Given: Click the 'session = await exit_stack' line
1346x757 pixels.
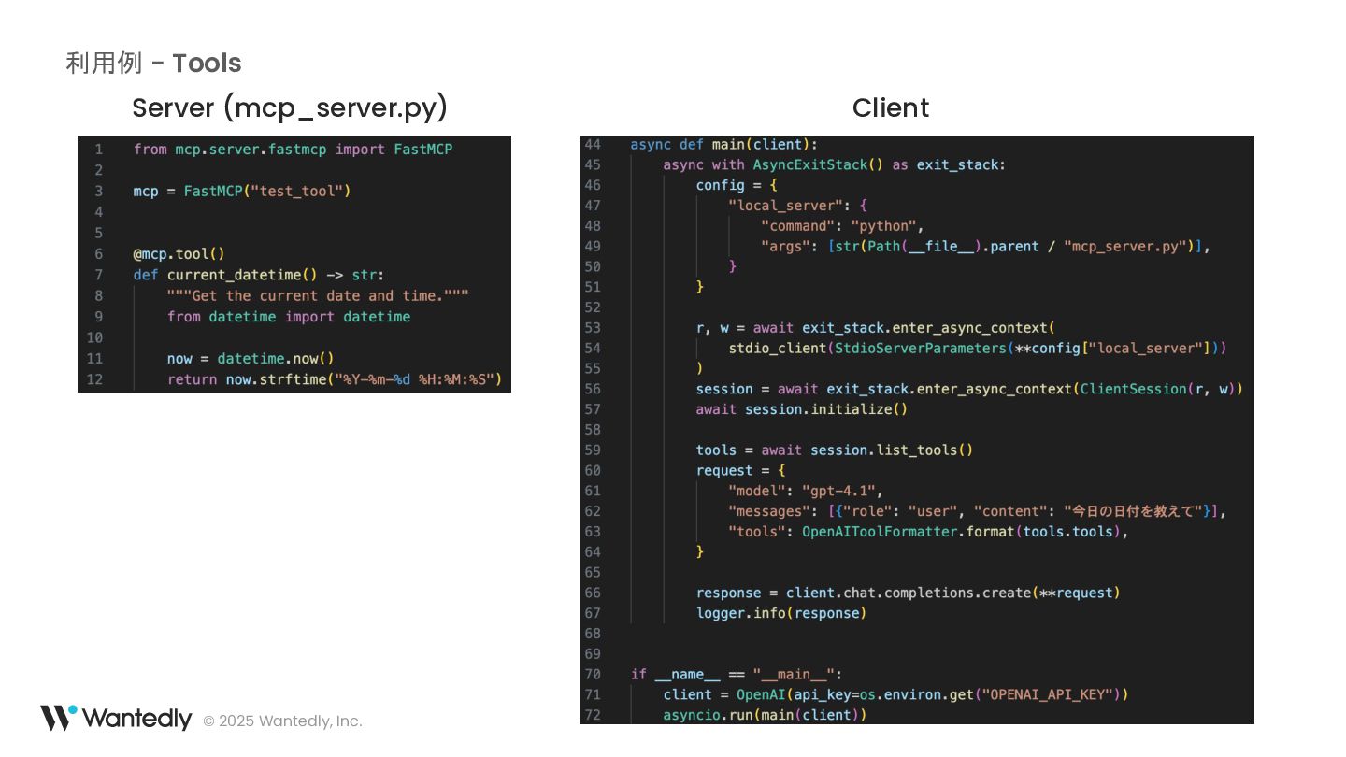Looking at the screenshot, I should coord(969,390).
